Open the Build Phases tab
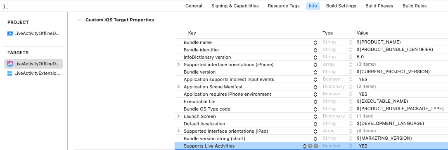Screen dimensions: 448x150 click(x=379, y=6)
